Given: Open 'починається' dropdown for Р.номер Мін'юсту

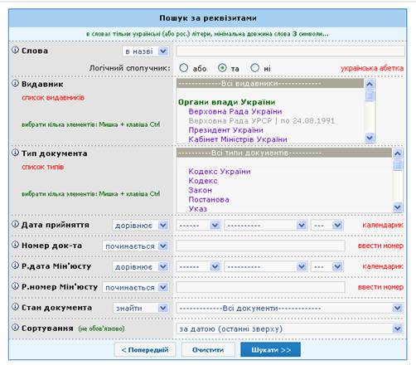Looking at the screenshot, I should [x=136, y=288].
